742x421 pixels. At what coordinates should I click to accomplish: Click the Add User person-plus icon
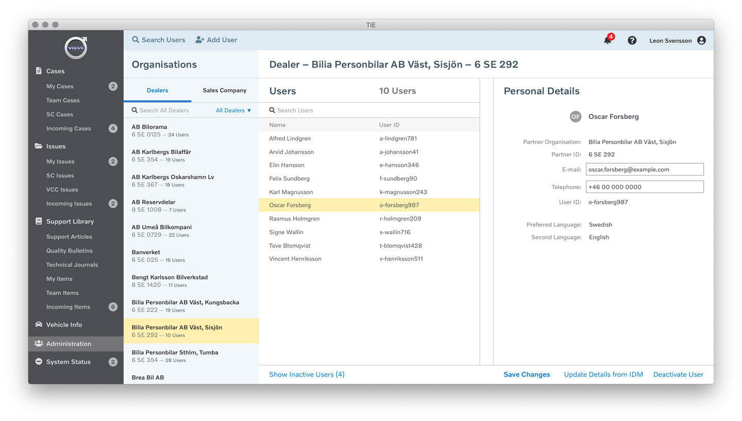(x=200, y=40)
